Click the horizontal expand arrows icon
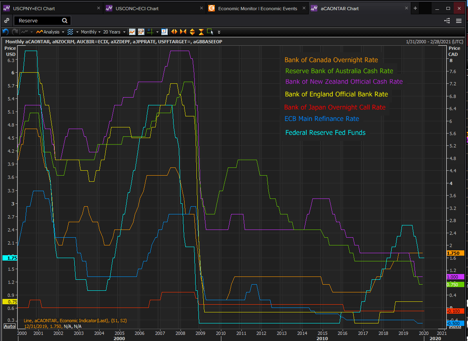 [x=174, y=32]
